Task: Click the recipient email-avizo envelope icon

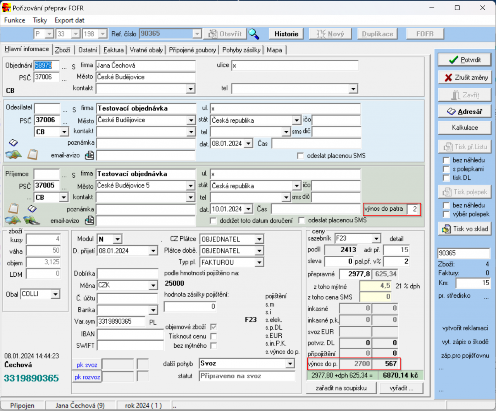Action: click(89, 220)
